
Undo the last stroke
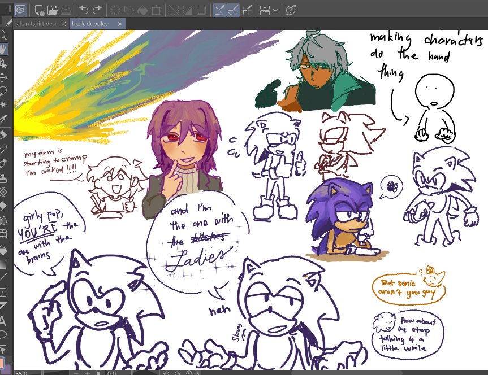[x=84, y=10]
